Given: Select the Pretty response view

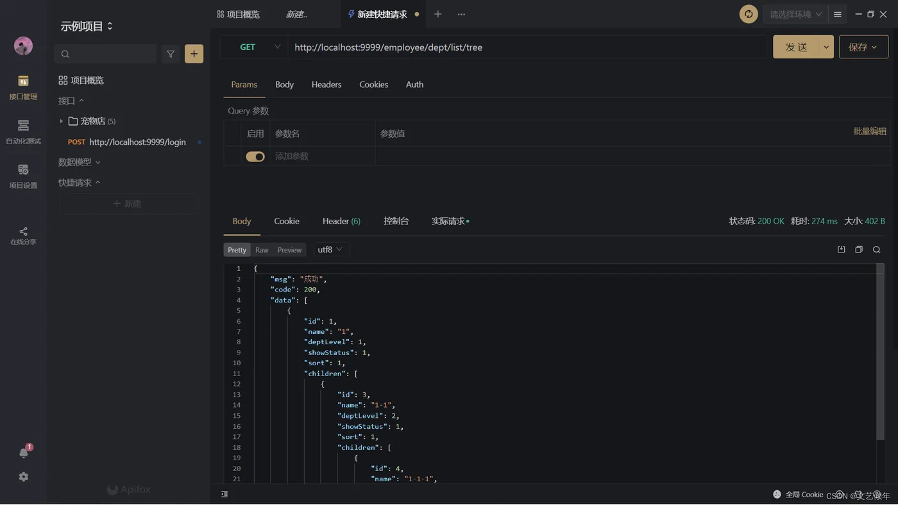Looking at the screenshot, I should click(x=237, y=250).
